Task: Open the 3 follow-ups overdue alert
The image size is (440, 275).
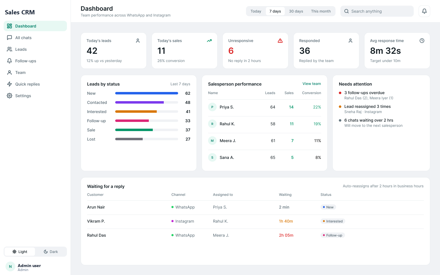Action: [x=381, y=95]
